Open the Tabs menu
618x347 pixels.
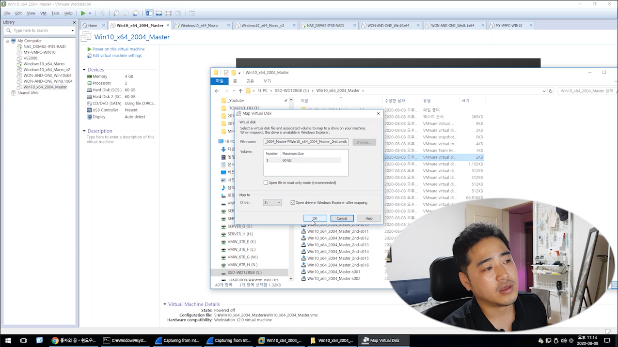[x=55, y=13]
